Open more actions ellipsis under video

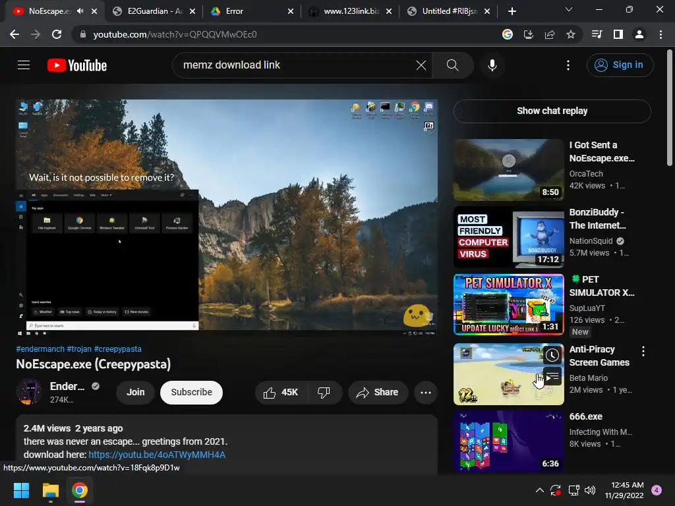click(425, 393)
